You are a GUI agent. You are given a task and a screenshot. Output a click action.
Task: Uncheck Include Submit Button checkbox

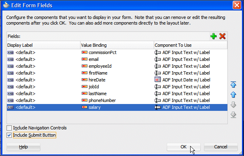(x=9, y=135)
